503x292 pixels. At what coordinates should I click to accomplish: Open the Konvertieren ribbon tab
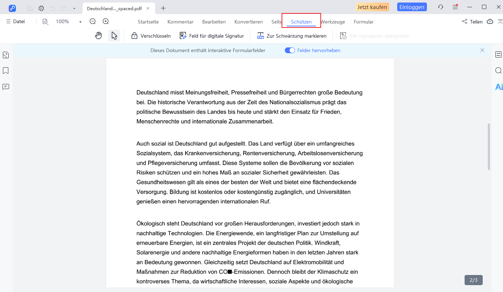point(248,22)
